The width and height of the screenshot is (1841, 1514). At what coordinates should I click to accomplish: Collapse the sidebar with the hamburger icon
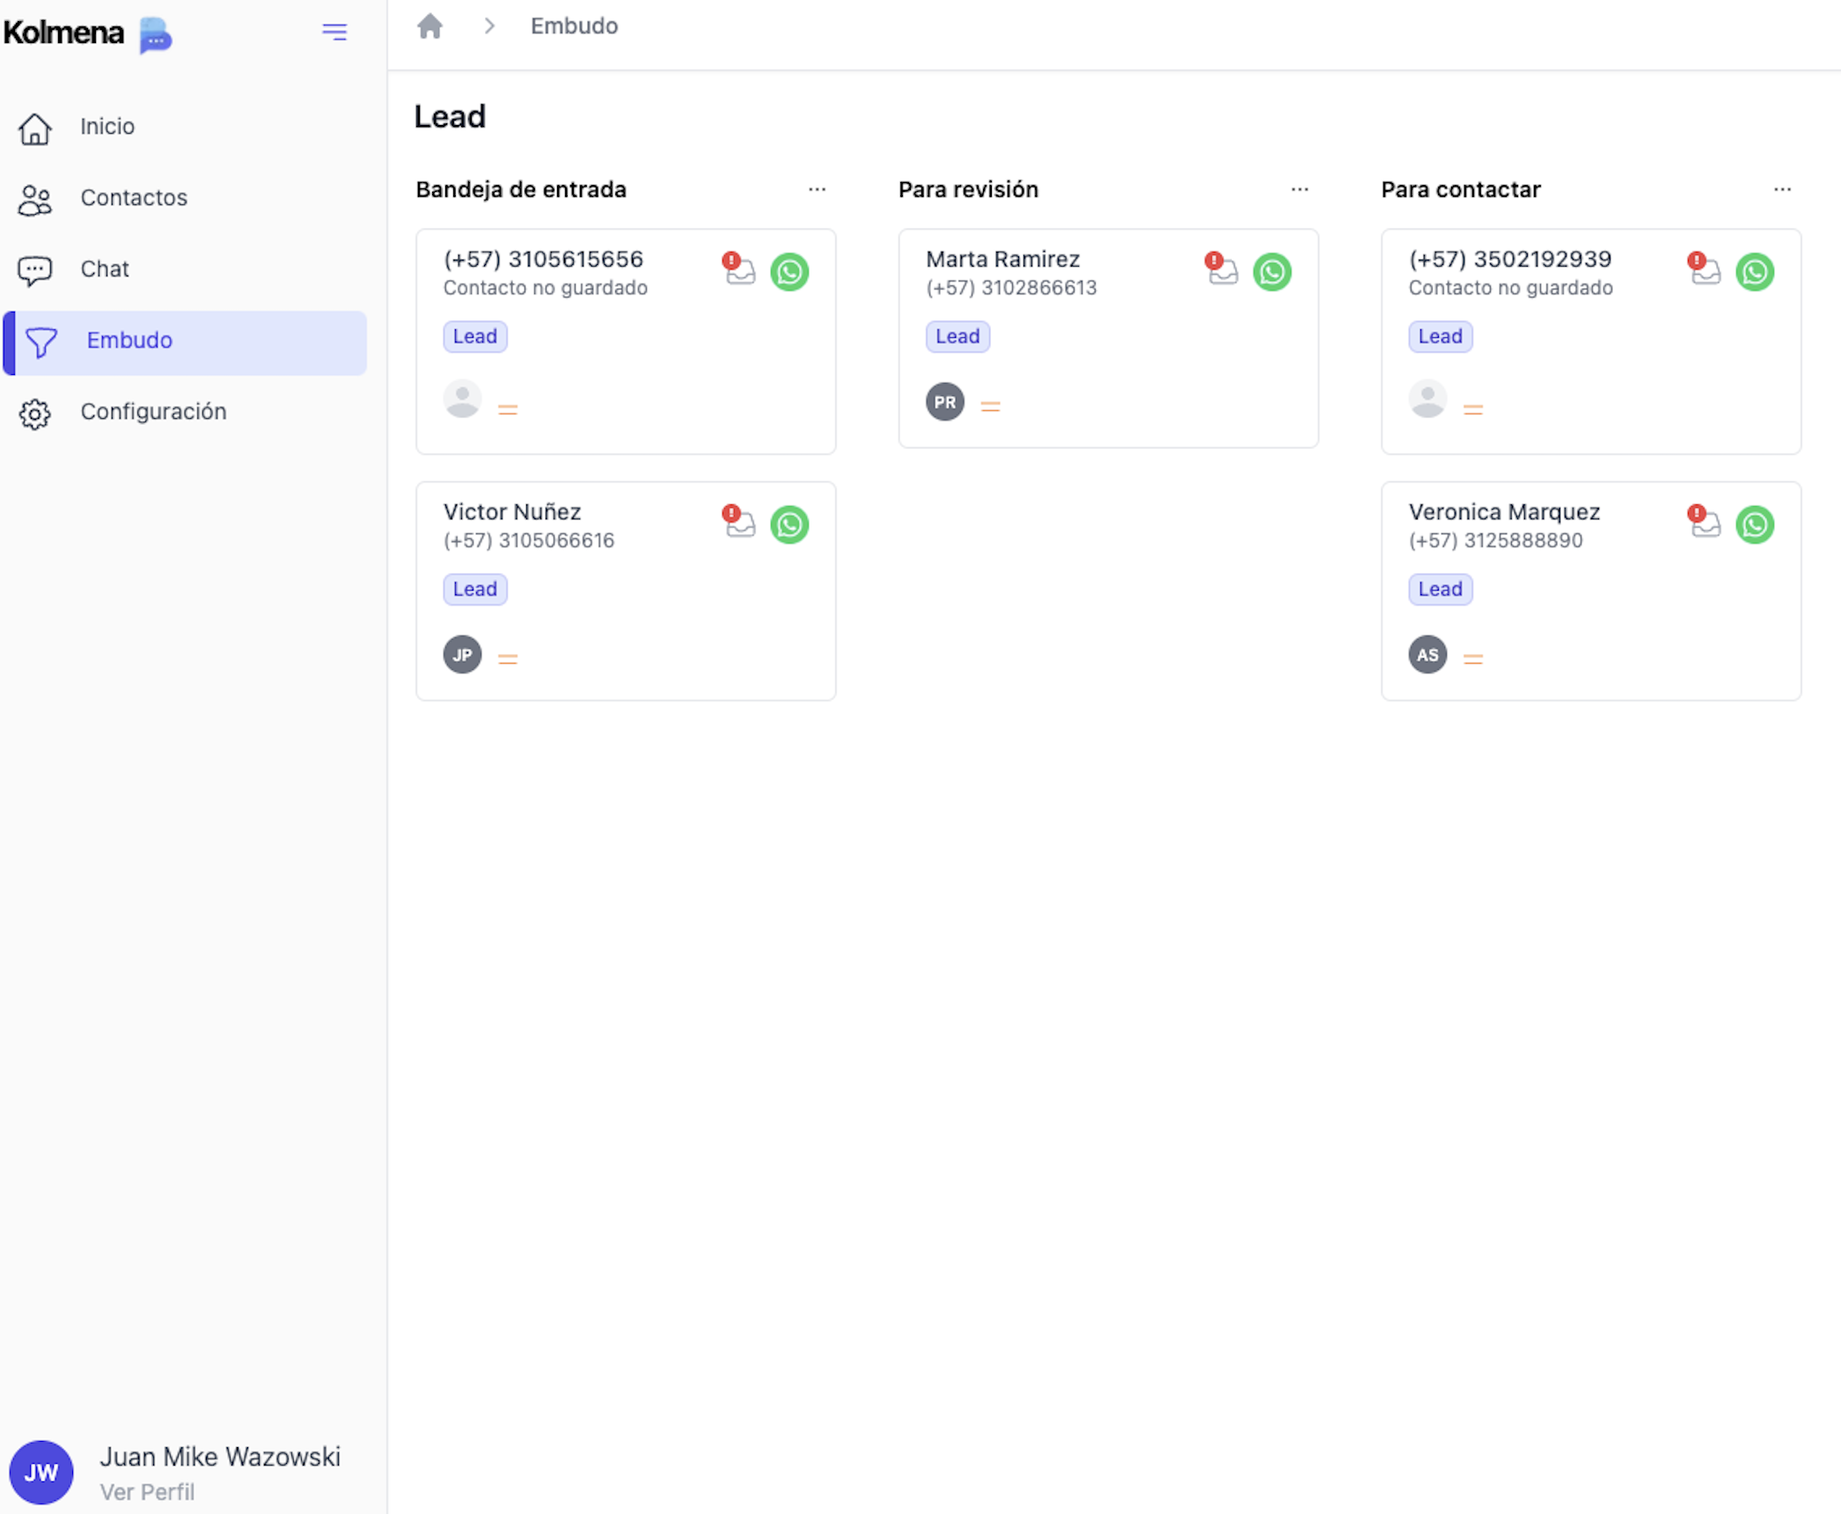tap(334, 32)
